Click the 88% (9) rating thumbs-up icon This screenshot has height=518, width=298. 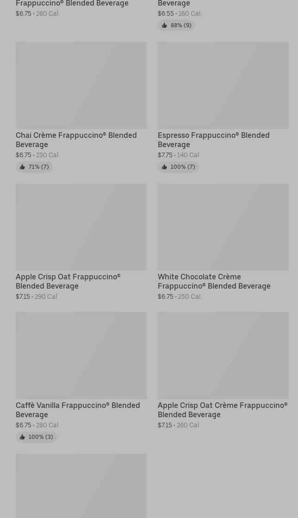coord(164,25)
